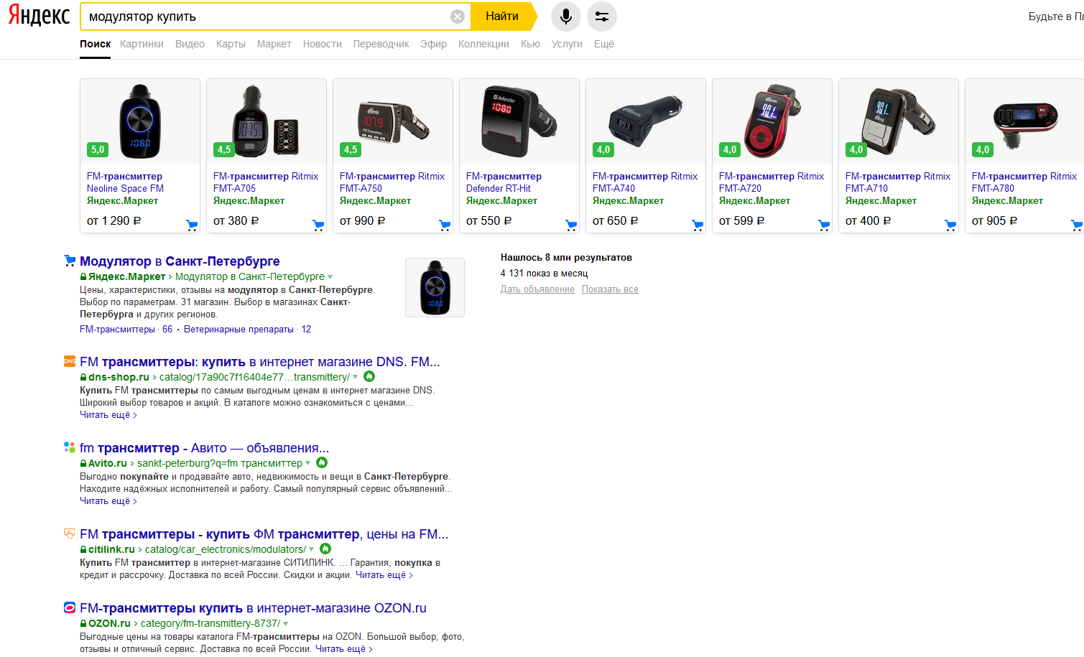Switch to the Новости tab

[323, 44]
